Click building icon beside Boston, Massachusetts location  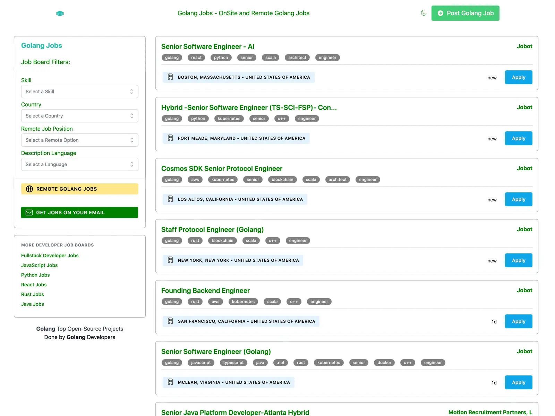(170, 77)
